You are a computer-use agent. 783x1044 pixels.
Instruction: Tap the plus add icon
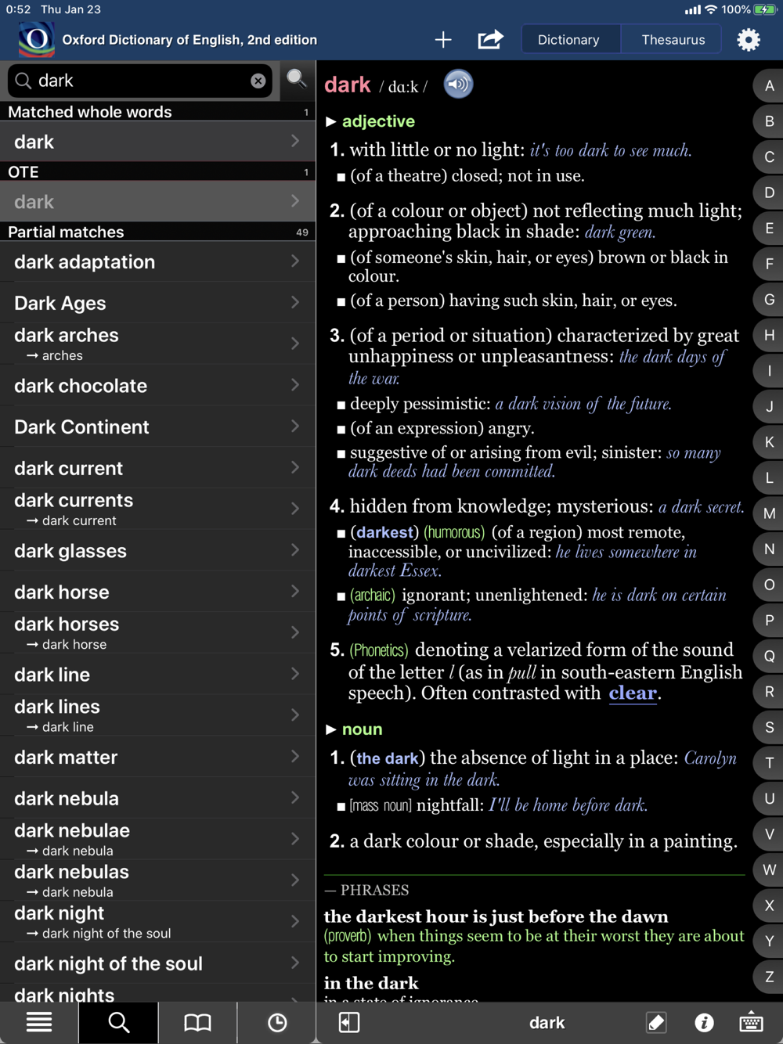pos(443,39)
